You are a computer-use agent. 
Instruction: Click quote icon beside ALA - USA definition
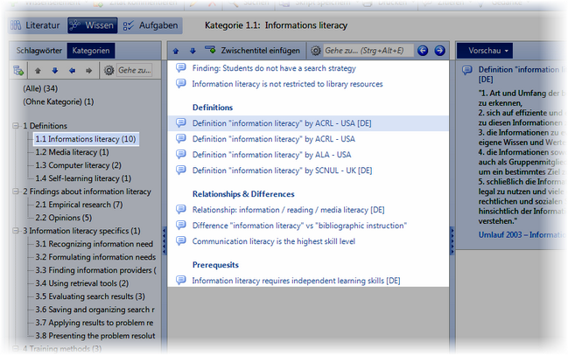[x=181, y=154]
